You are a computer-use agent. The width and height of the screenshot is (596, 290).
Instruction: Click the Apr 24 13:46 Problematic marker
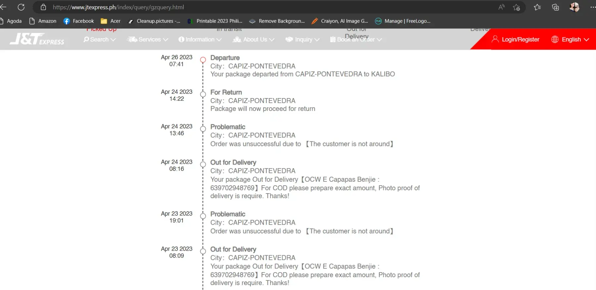click(x=203, y=129)
